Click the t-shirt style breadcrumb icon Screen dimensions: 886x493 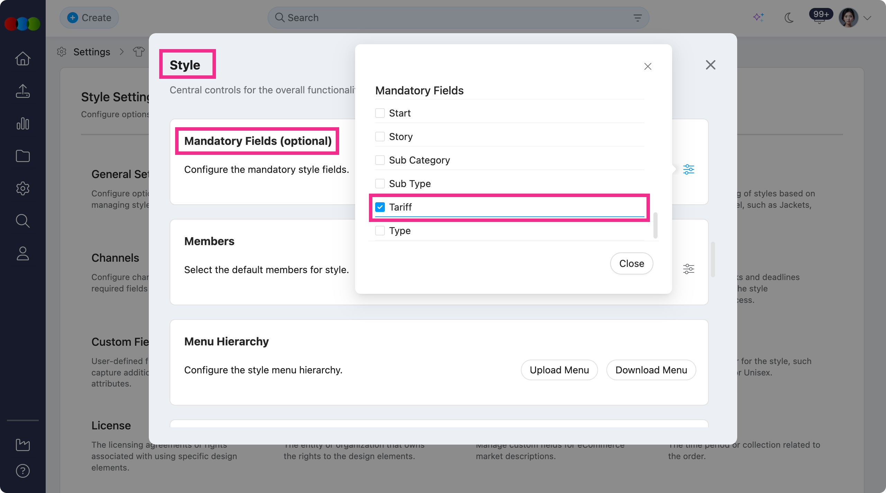click(139, 52)
